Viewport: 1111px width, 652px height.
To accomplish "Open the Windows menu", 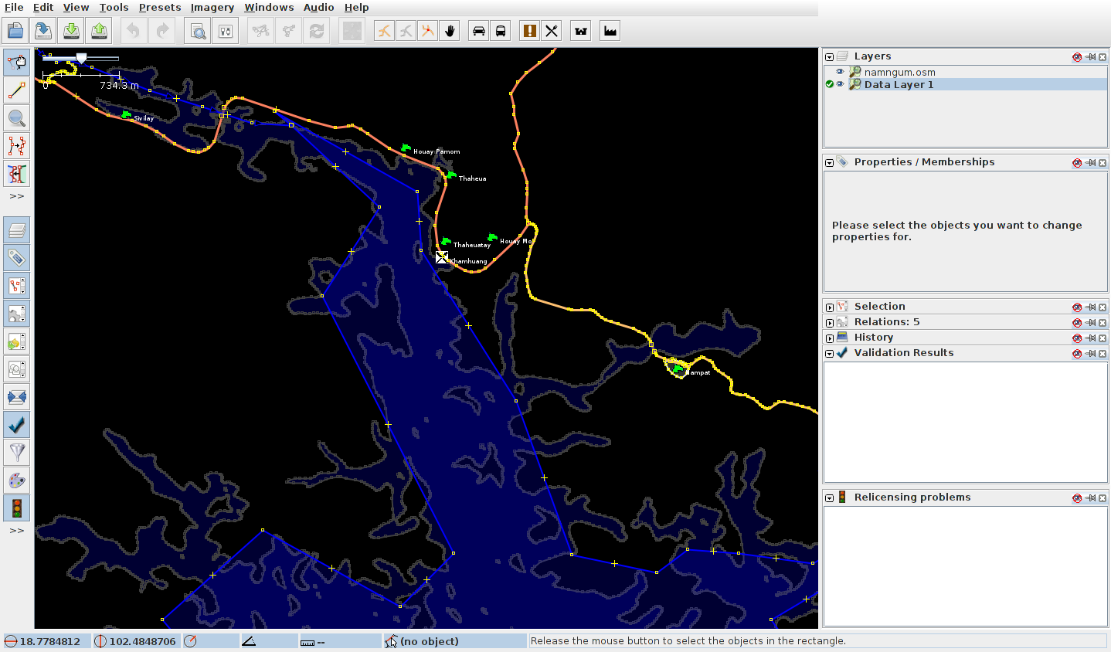I will (269, 7).
